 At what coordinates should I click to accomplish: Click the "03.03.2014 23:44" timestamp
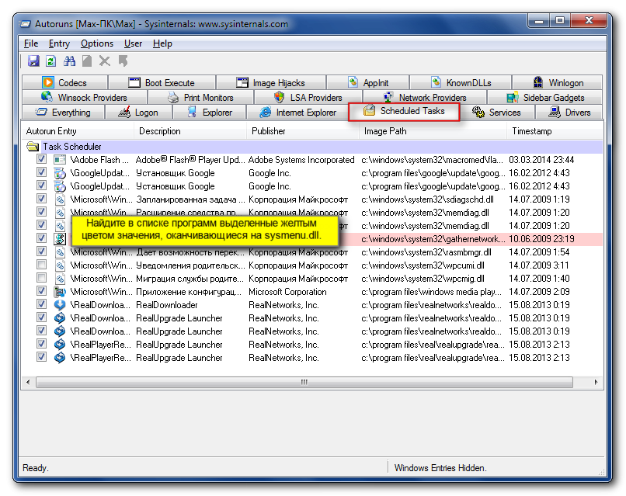pos(541,160)
